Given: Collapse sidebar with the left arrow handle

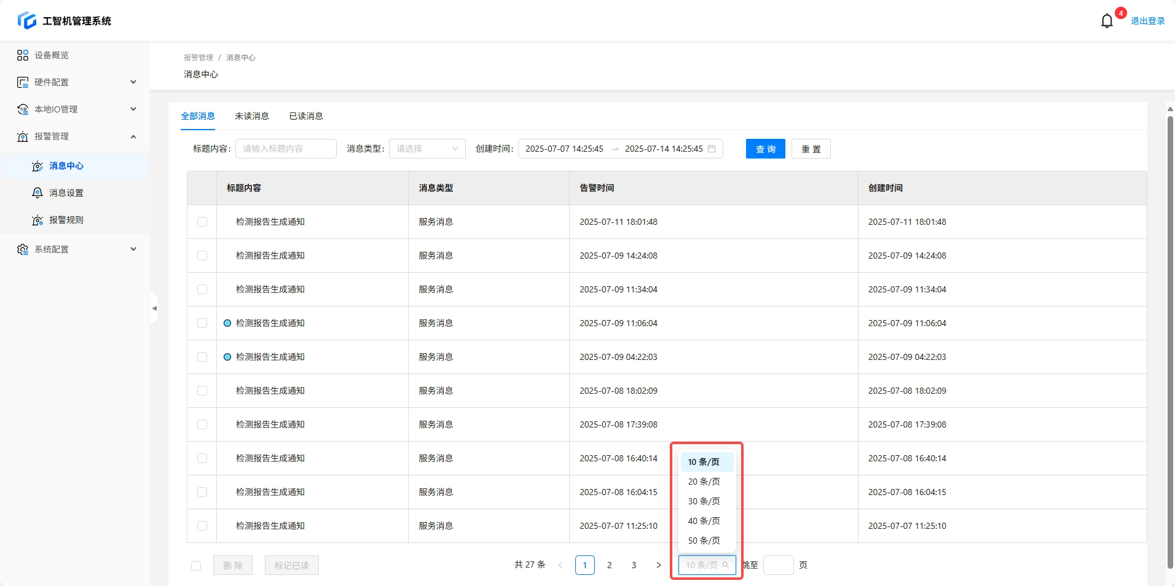Looking at the screenshot, I should tap(154, 308).
